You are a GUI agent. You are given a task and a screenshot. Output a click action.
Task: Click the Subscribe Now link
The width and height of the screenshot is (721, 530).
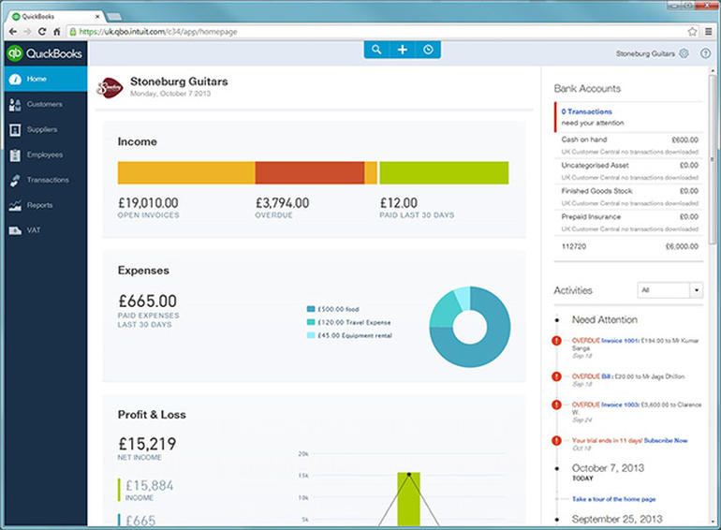[x=667, y=439]
